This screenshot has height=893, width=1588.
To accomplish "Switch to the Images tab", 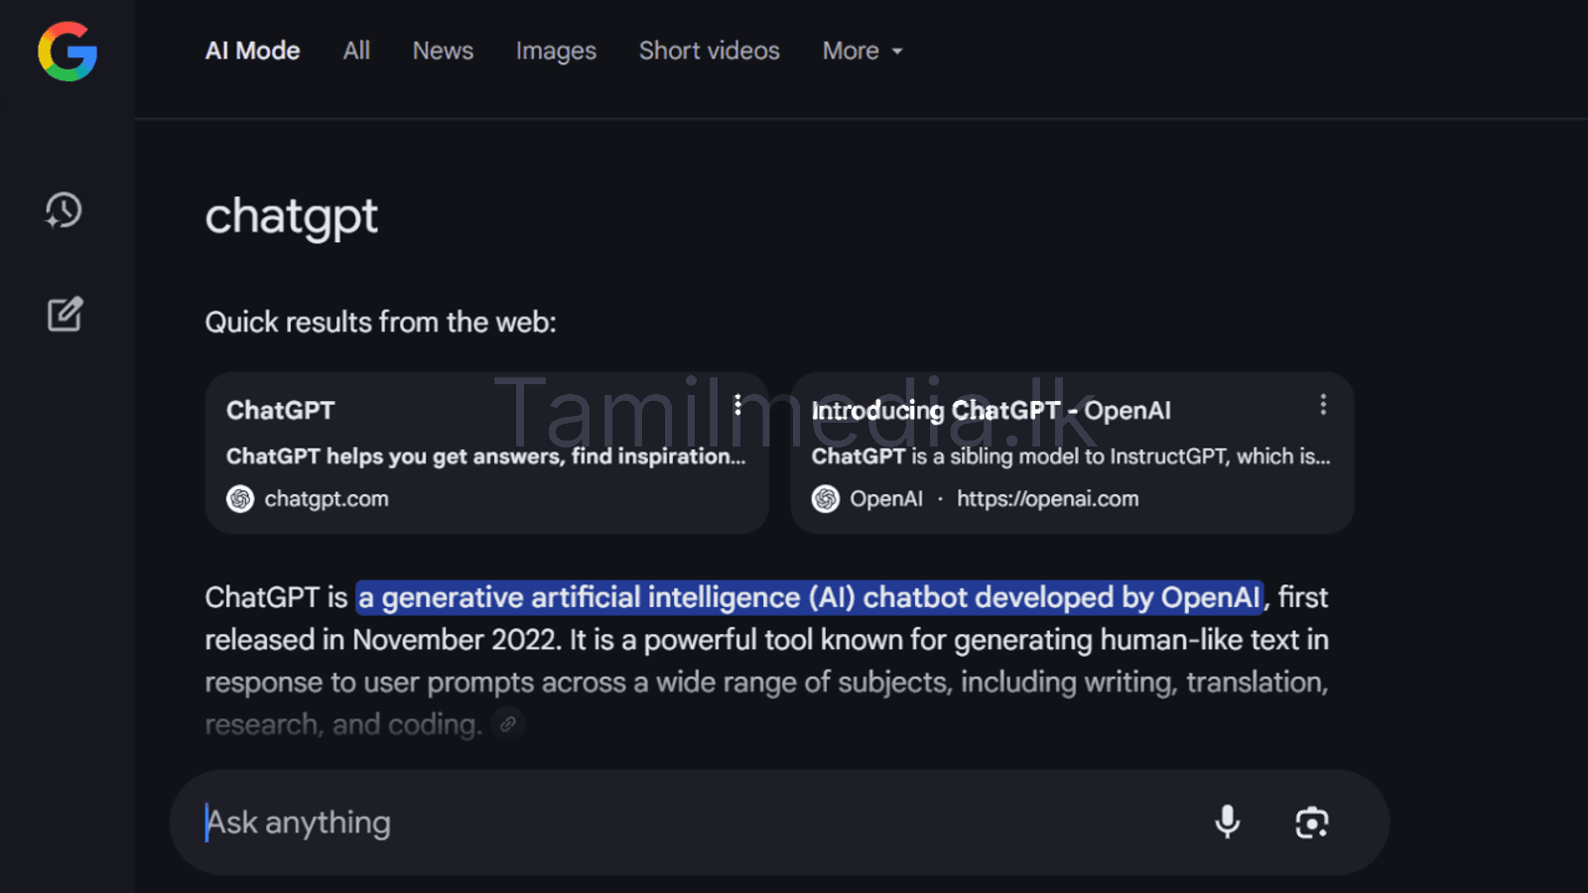I will coord(555,51).
